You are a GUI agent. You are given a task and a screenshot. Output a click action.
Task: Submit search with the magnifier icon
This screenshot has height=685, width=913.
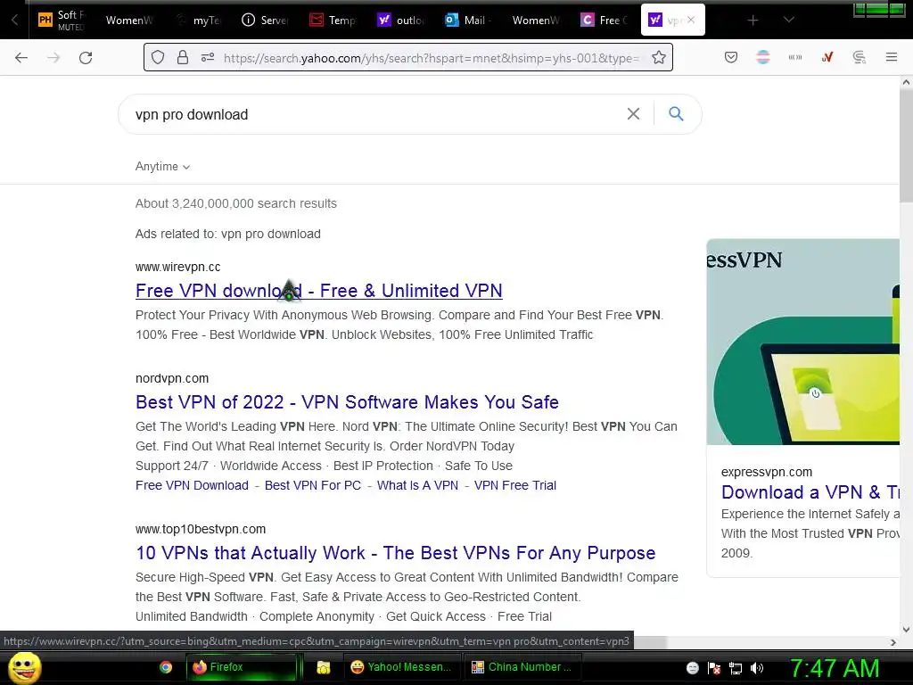pos(676,113)
